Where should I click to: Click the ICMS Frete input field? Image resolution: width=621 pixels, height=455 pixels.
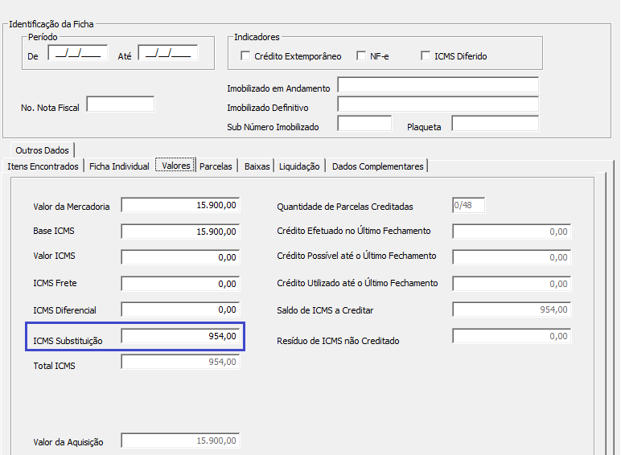point(180,284)
